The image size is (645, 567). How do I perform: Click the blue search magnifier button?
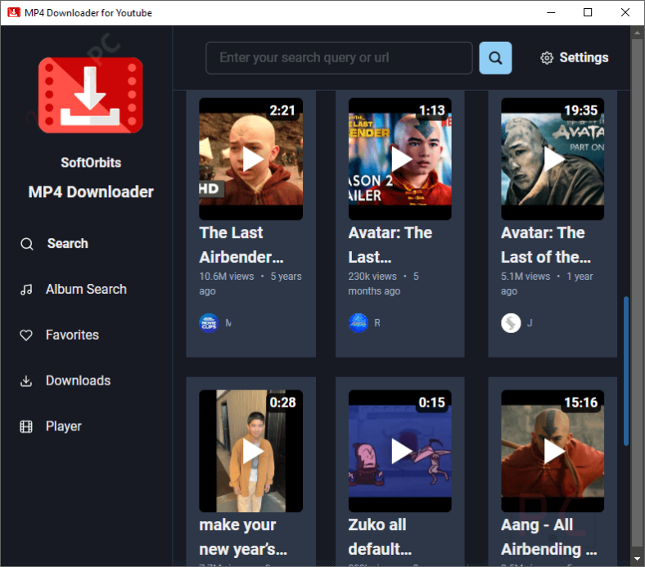[x=495, y=58]
